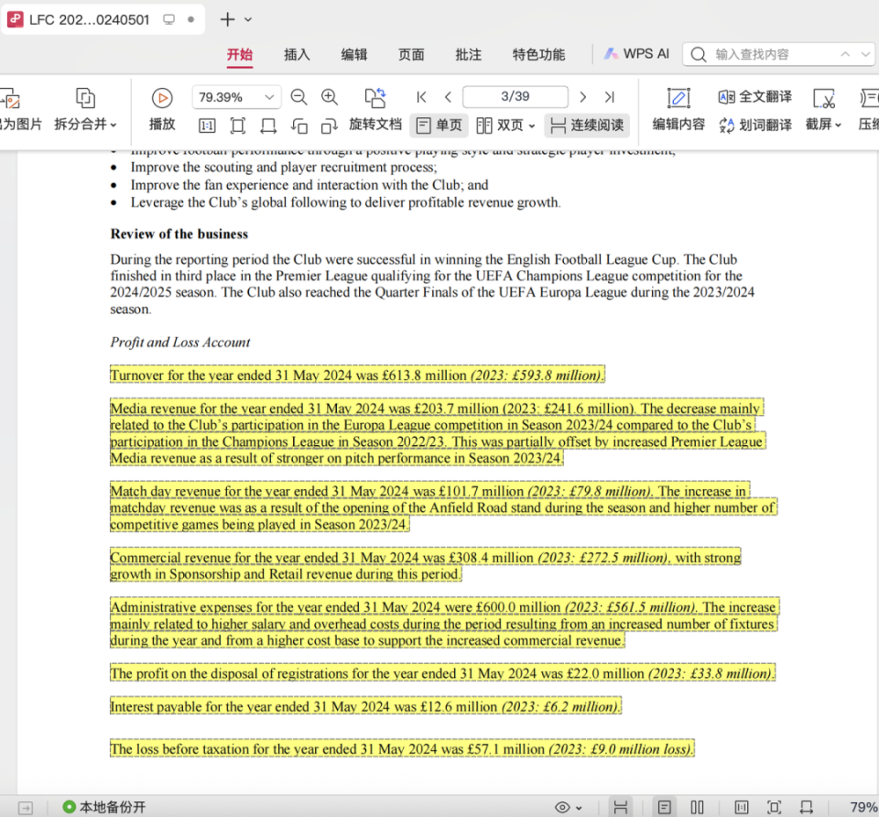Image resolution: width=879 pixels, height=817 pixels.
Task: Click local backup on (本地备份开) indicator
Action: (104, 807)
